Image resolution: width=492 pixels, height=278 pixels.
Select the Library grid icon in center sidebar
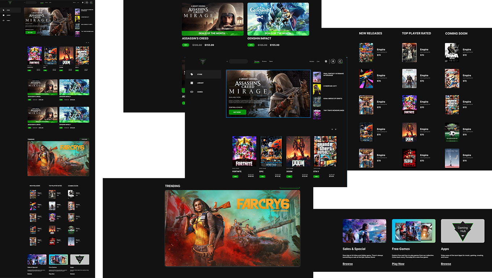192,83
